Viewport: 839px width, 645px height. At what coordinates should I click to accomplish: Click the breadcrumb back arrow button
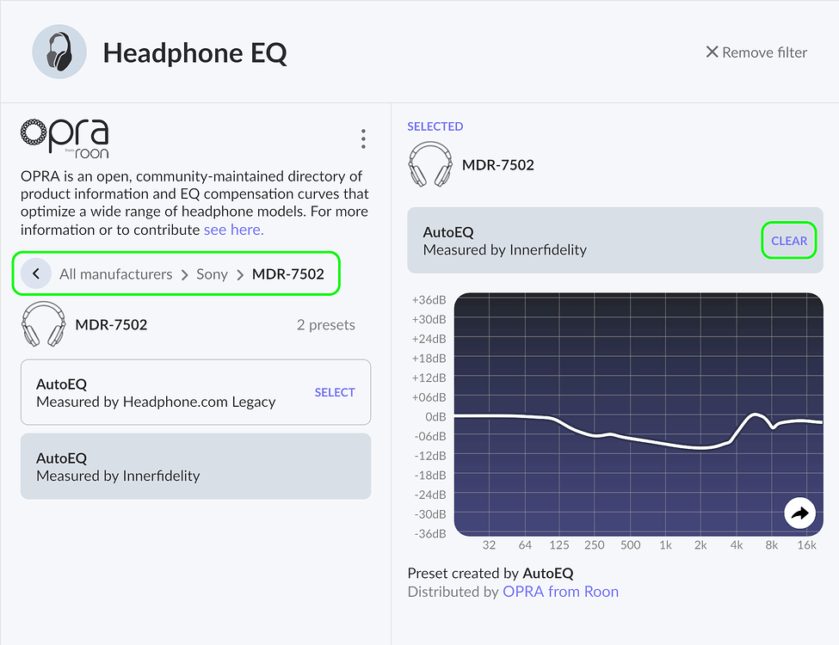point(36,273)
